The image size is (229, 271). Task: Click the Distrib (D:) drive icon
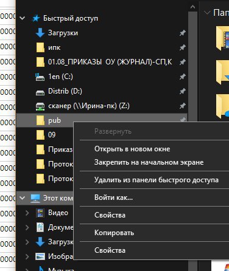tap(40, 92)
